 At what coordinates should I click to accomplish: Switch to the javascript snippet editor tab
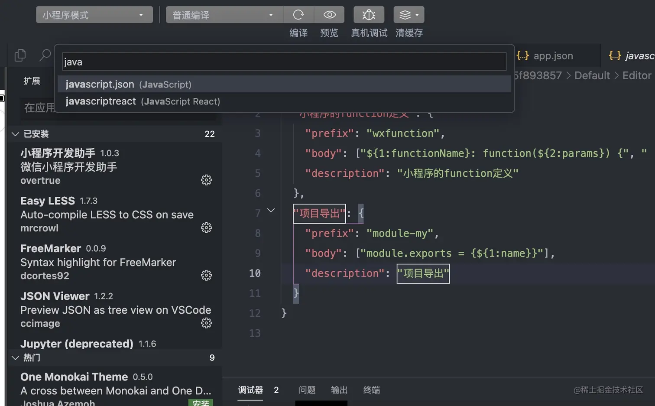(x=631, y=55)
